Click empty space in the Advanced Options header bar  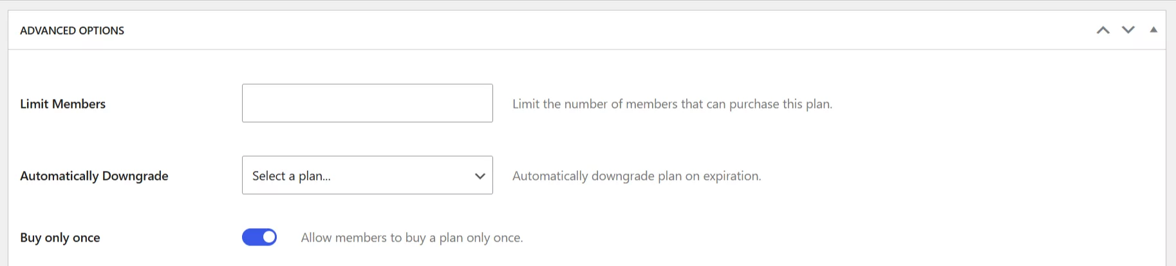tap(579, 30)
